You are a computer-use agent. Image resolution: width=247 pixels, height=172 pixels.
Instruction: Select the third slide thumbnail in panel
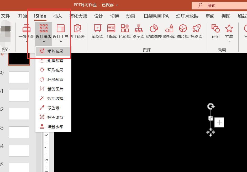(19, 95)
